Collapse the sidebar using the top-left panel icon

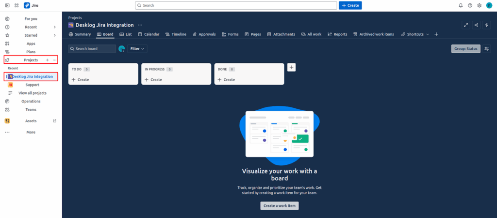coord(7,5)
